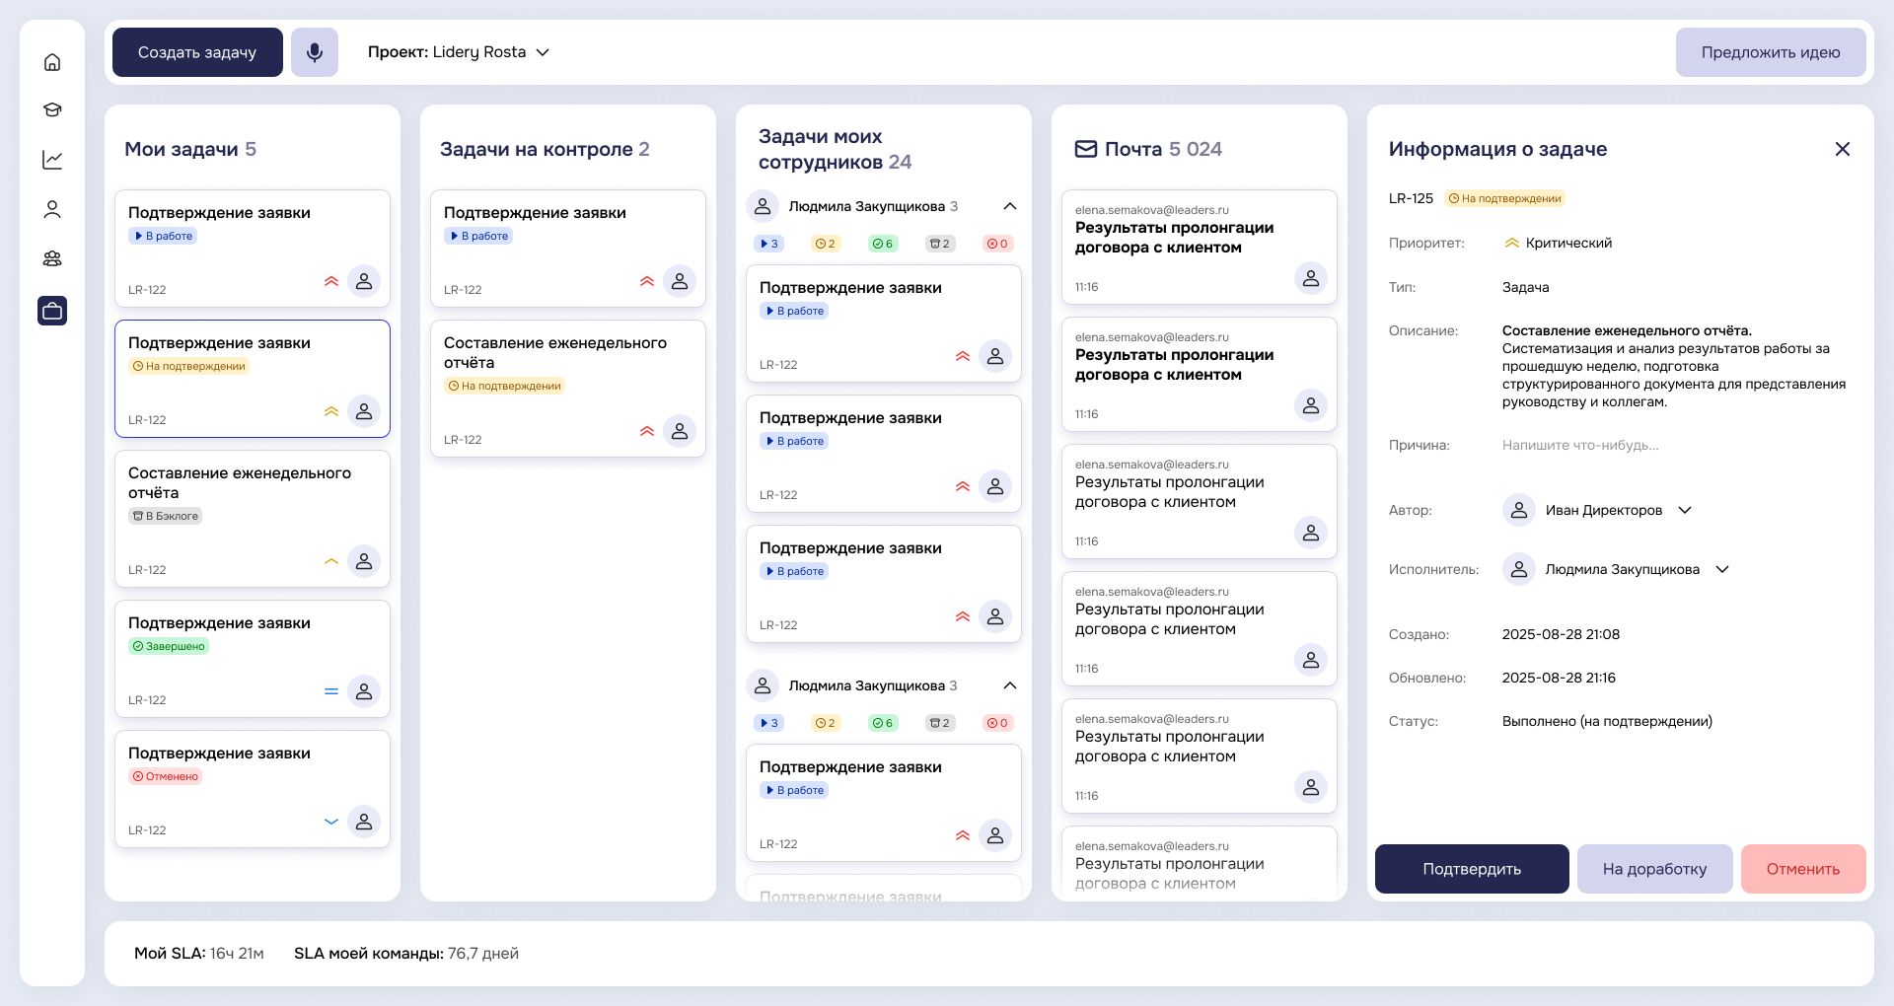This screenshot has width=1894, height=1006.
Task: Open the Исполнитель dropdown for Людмила Закупщикова
Action: tap(1722, 569)
